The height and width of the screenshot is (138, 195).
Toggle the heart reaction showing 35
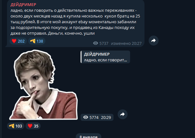33,126
